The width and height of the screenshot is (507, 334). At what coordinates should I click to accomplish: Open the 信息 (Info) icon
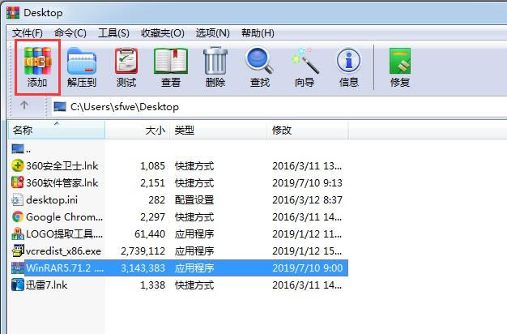348,61
